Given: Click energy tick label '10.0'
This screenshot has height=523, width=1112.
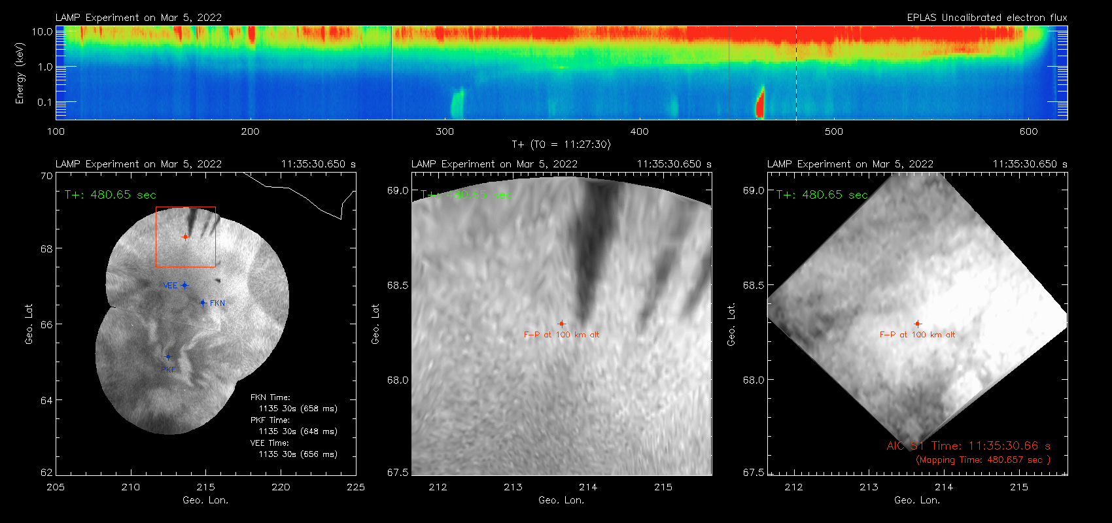Looking at the screenshot, I should 43,31.
